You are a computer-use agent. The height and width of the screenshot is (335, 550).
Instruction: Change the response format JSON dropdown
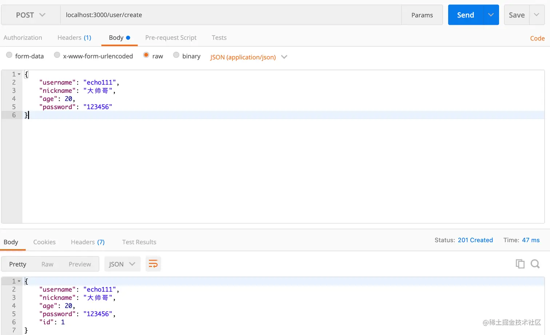[x=122, y=264]
